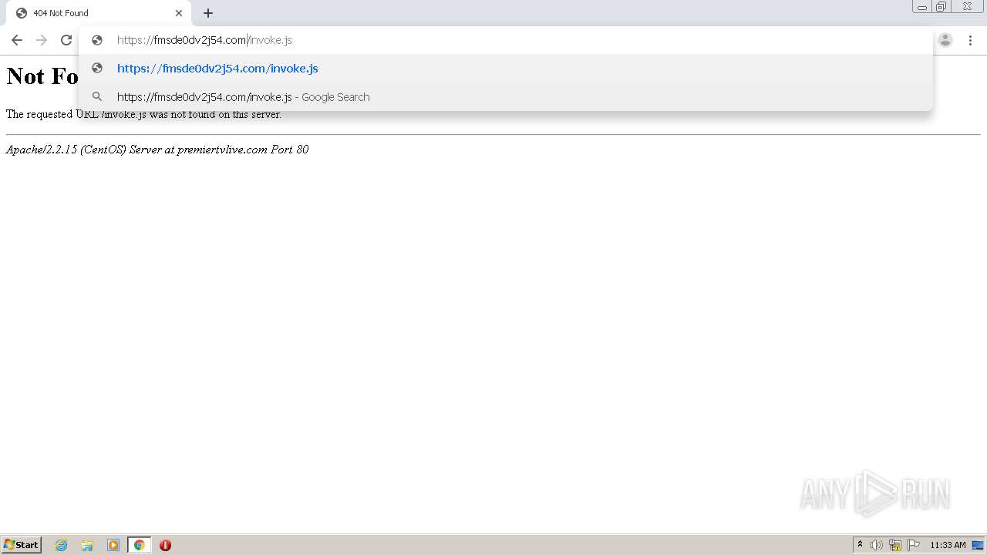This screenshot has height=555, width=987.
Task: Close the 404 Not Found tab
Action: pyautogui.click(x=179, y=13)
